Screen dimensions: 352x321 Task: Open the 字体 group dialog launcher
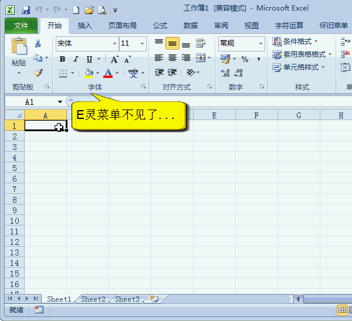click(x=144, y=87)
